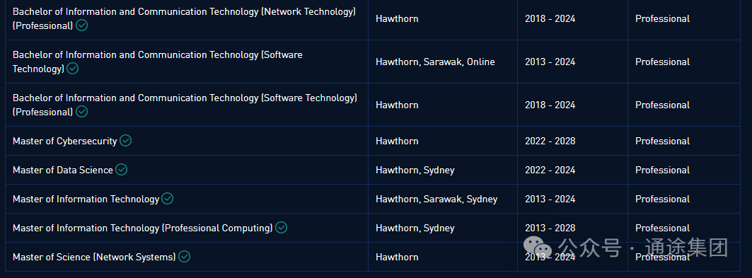Click '2018 - 2024' in Software Technology (Professional) row
The image size is (752, 278).
pyautogui.click(x=550, y=105)
